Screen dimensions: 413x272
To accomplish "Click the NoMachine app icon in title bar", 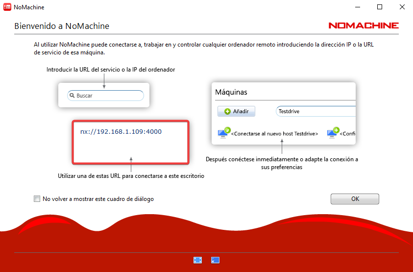I will [7, 7].
